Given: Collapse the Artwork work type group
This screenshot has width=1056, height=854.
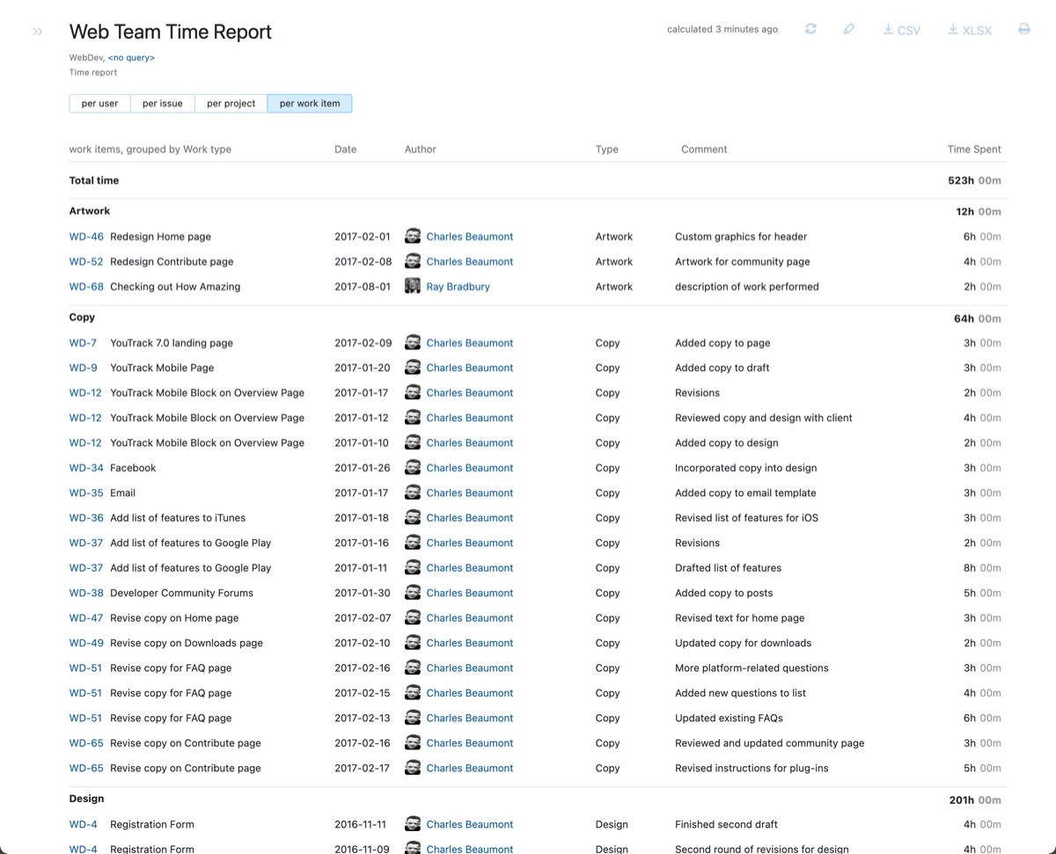Looking at the screenshot, I should click(x=89, y=210).
